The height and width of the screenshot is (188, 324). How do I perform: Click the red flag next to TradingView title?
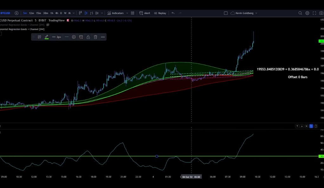click(x=68, y=20)
